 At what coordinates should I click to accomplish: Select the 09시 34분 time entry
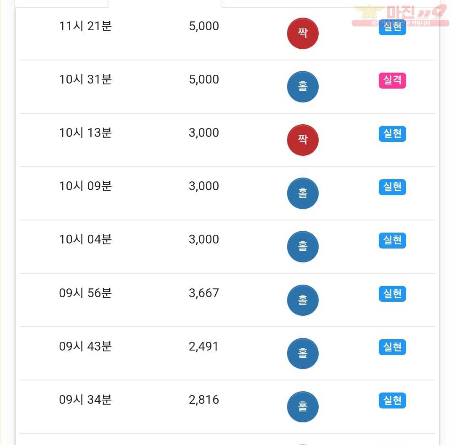85,400
